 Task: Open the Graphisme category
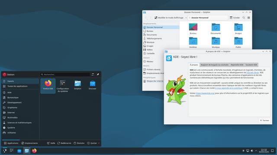20,108
